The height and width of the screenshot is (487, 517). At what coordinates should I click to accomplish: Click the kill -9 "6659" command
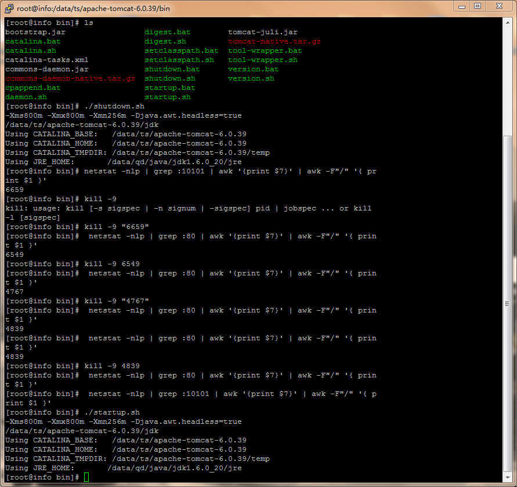click(x=117, y=227)
